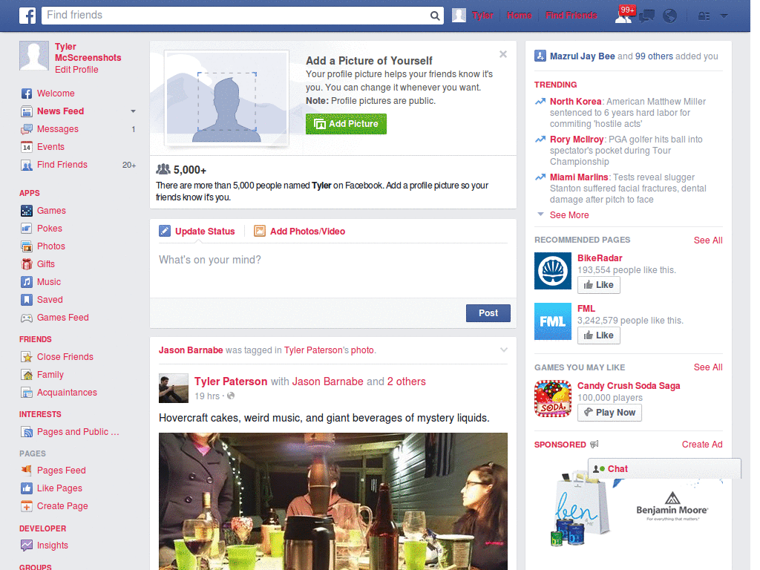Click the blue Post button

pyautogui.click(x=488, y=313)
